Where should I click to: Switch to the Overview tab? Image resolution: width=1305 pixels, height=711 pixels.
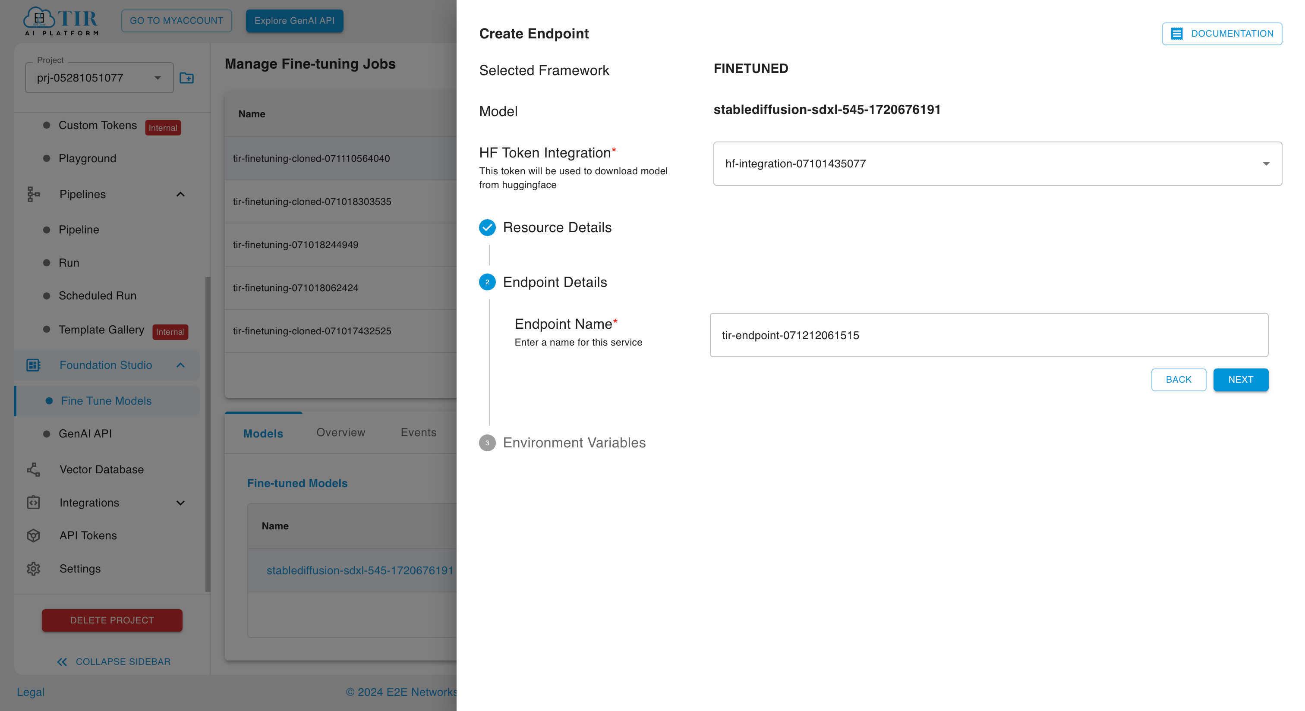pos(340,433)
